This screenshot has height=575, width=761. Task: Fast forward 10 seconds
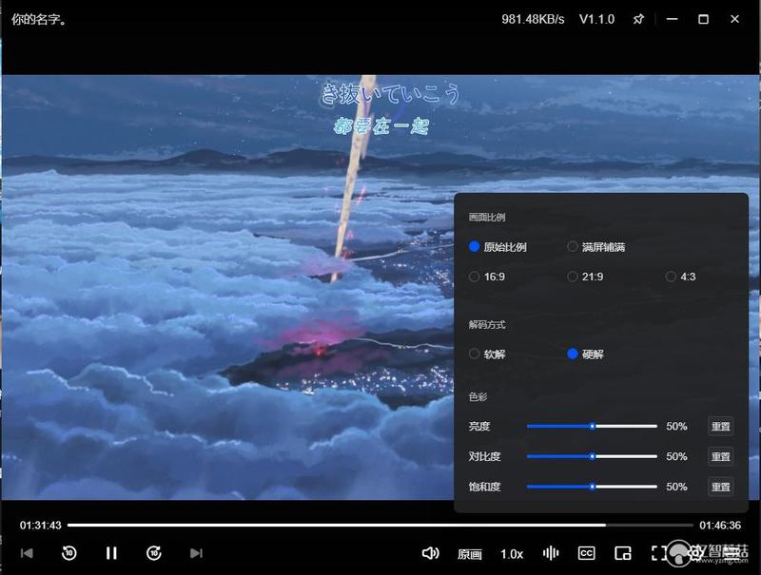(154, 553)
